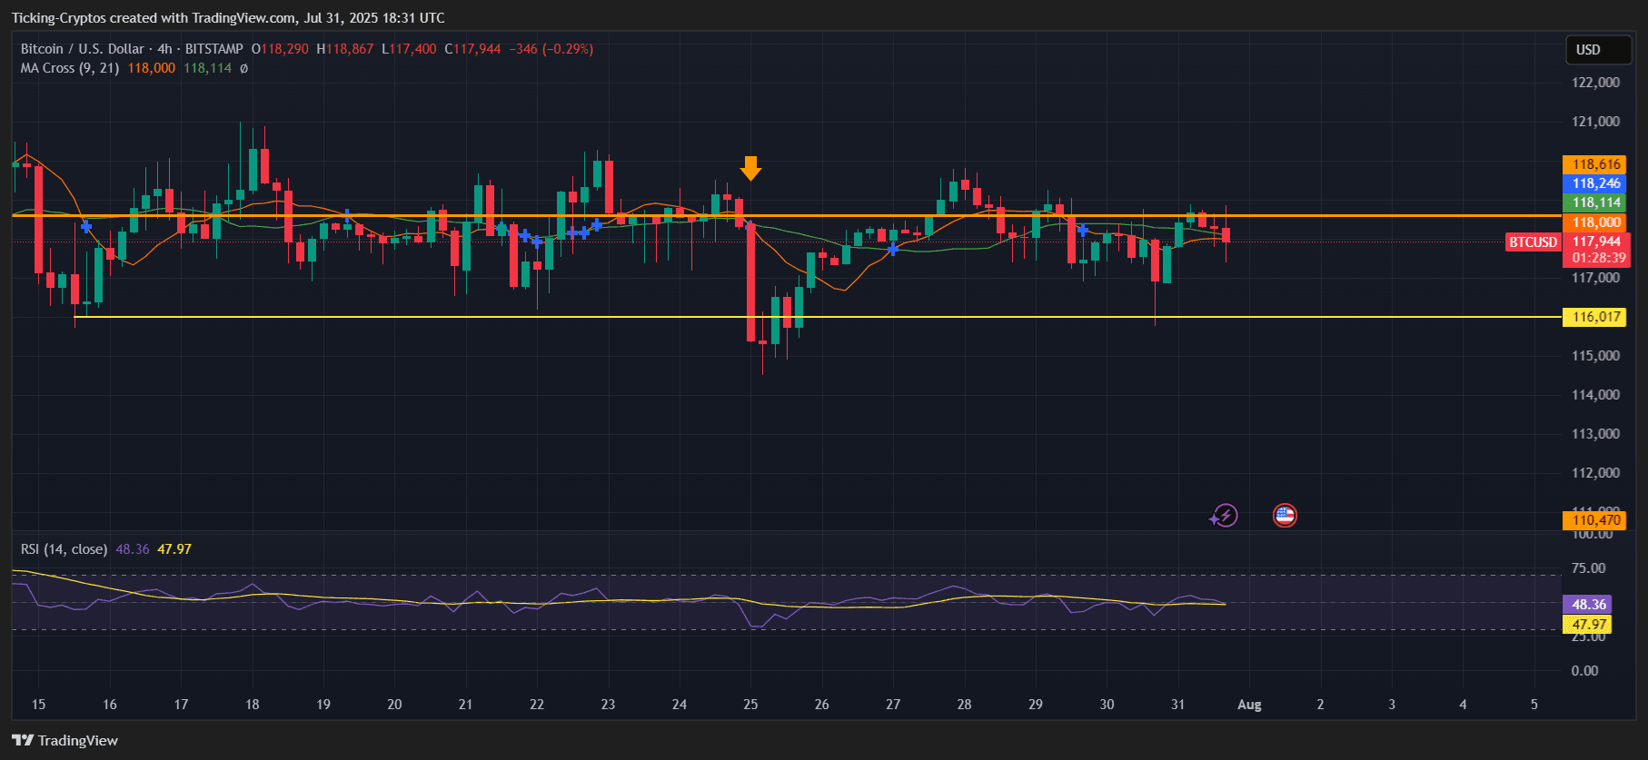Click the 18 date label on the time axis
1648x760 pixels.
[x=252, y=705]
